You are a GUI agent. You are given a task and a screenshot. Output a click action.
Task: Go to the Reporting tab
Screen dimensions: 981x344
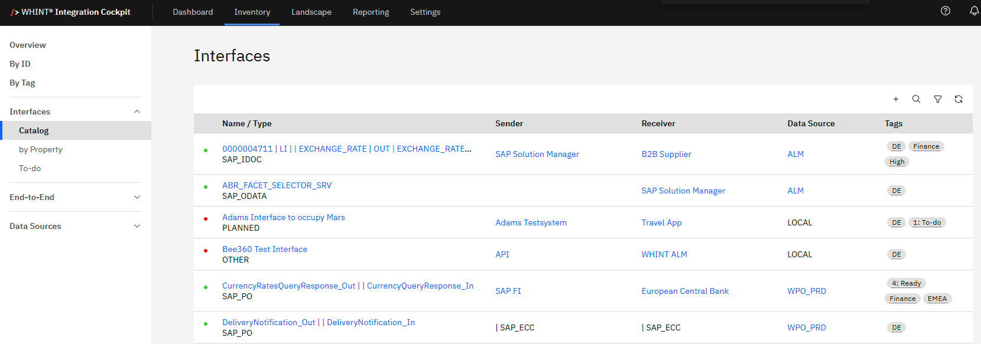371,12
